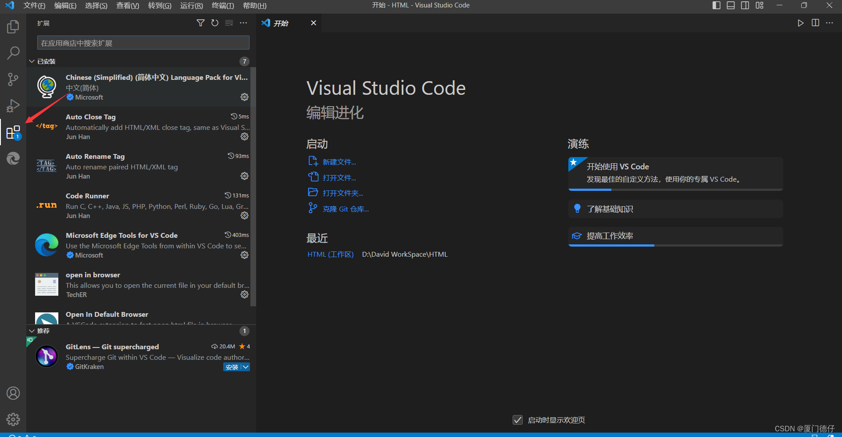Select Auto Close Tag extension entry
The image size is (842, 437).
[x=139, y=126]
